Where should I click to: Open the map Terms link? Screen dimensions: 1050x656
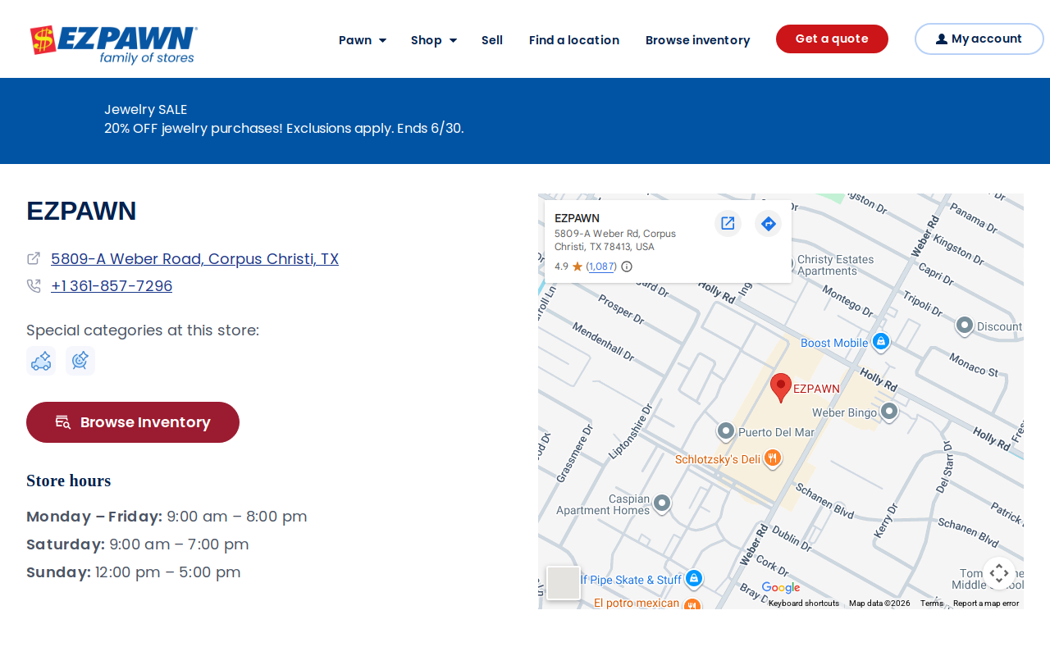[932, 604]
